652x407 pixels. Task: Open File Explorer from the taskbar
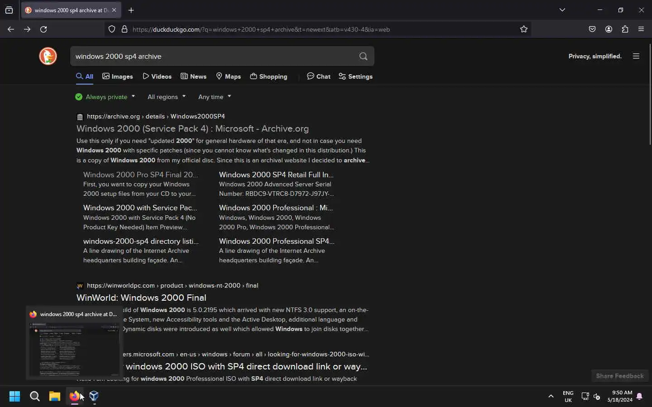tap(55, 397)
